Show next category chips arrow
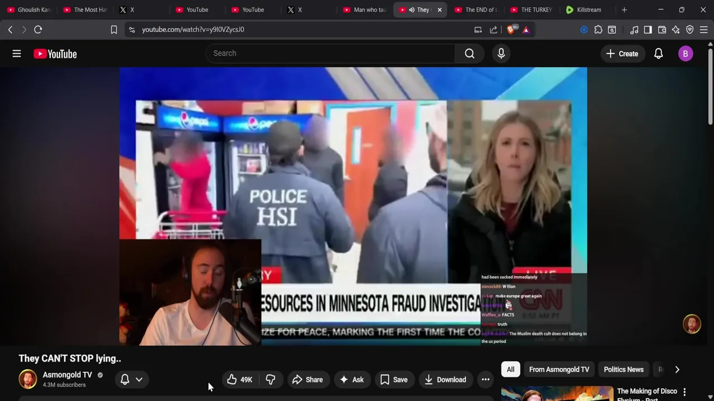The height and width of the screenshot is (401, 714). (x=677, y=370)
